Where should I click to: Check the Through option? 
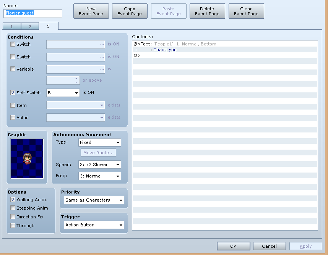[x=13, y=225]
